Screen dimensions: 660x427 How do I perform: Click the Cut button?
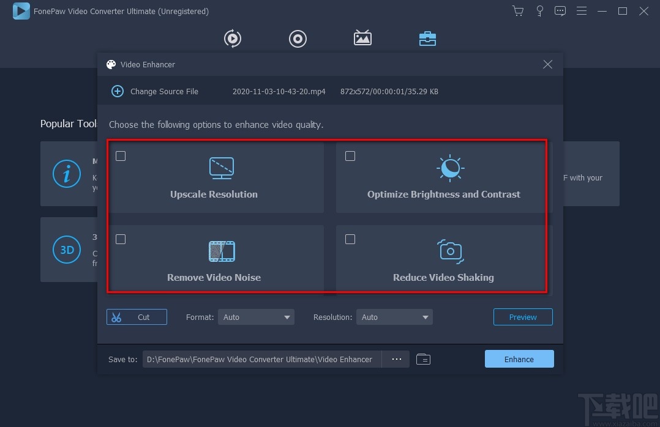[137, 317]
